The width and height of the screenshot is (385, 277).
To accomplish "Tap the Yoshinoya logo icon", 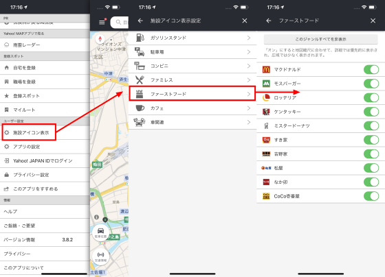I will coord(266,154).
